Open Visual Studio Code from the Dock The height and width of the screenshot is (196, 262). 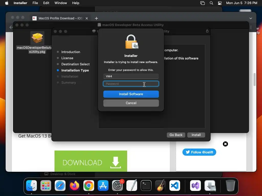[174, 186]
